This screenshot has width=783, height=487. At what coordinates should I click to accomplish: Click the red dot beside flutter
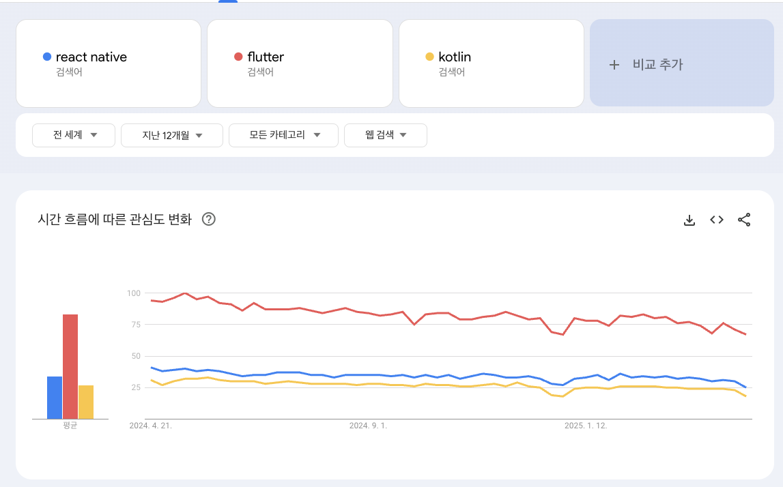pyautogui.click(x=238, y=57)
